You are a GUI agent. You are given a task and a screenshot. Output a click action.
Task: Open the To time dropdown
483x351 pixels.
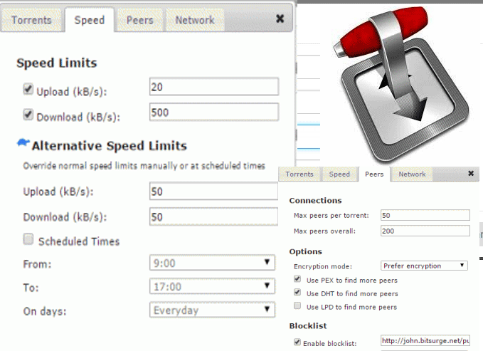[213, 286]
